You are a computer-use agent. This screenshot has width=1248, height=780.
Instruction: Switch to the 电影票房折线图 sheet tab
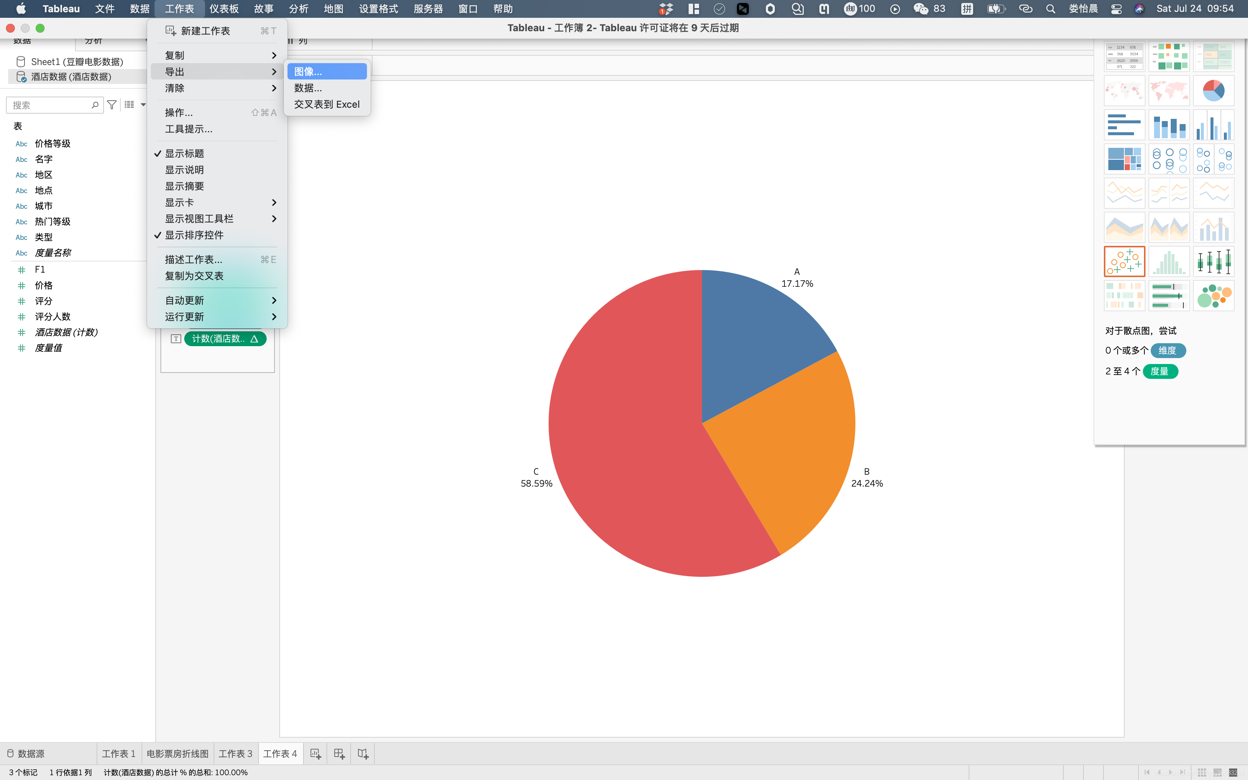click(178, 754)
